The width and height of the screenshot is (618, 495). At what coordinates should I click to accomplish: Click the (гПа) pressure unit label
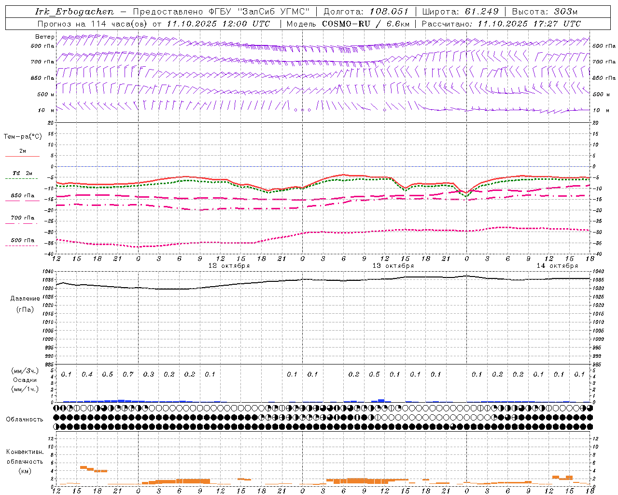(x=25, y=309)
